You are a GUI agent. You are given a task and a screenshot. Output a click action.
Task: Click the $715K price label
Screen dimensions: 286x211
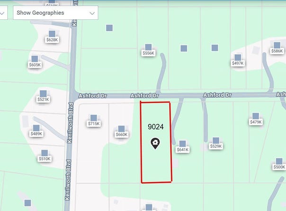(x=94, y=124)
